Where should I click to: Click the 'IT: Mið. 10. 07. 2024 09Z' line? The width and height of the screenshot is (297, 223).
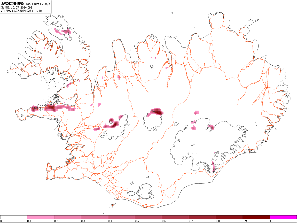pos(16,7)
